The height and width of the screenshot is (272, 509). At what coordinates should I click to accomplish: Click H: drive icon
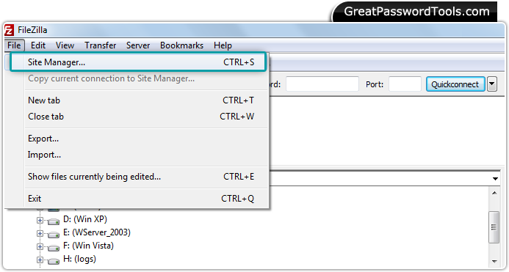tap(54, 261)
